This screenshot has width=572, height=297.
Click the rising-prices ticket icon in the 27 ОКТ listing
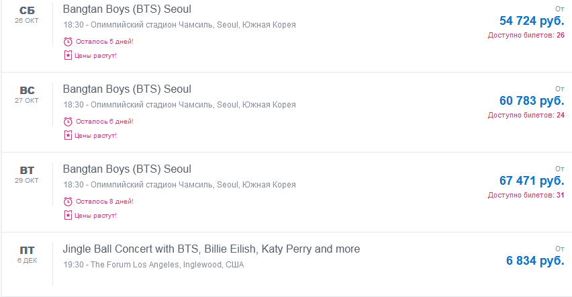tap(68, 135)
